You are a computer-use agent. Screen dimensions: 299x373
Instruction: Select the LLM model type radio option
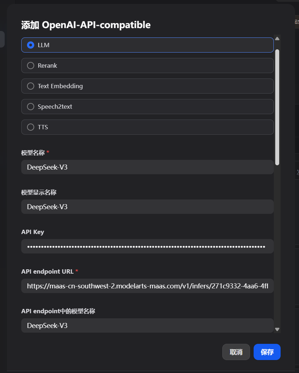pyautogui.click(x=147, y=45)
